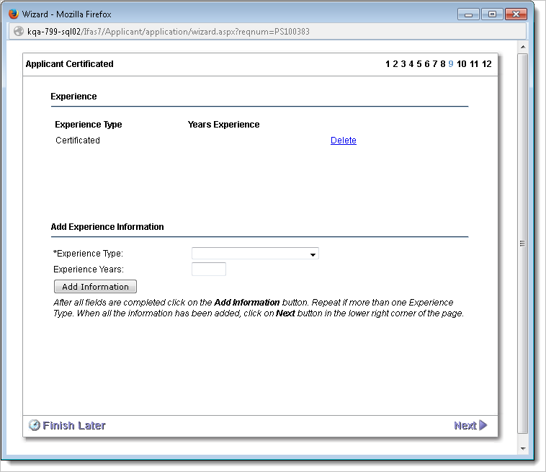Screen dimensions: 546x472
Task: Click the vertical scrollbar handle
Action: (x=522, y=244)
